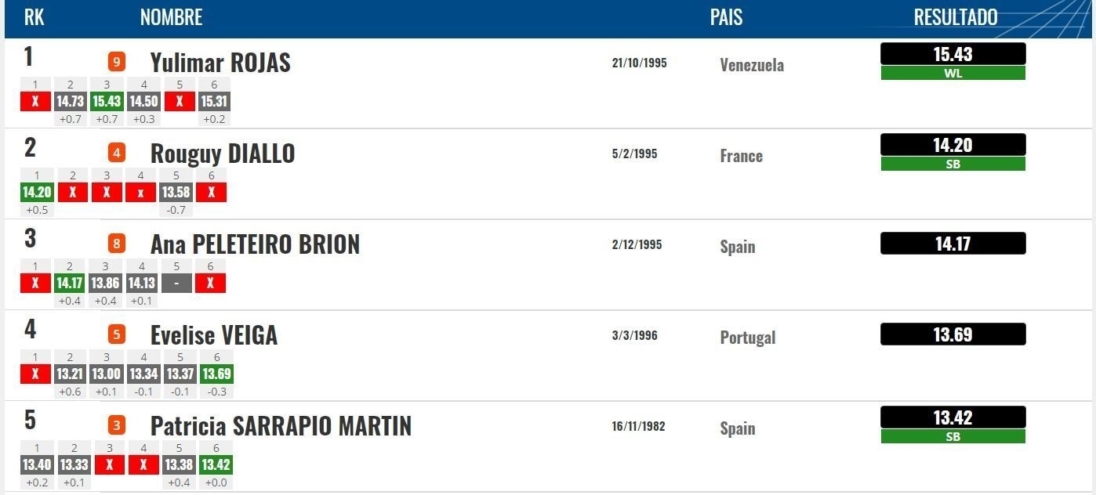
Task: Click Peleteiro's green 14.17 attempt box
Action: (x=70, y=283)
